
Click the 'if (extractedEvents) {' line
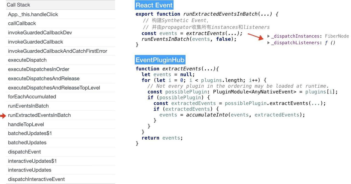[x=186, y=109]
